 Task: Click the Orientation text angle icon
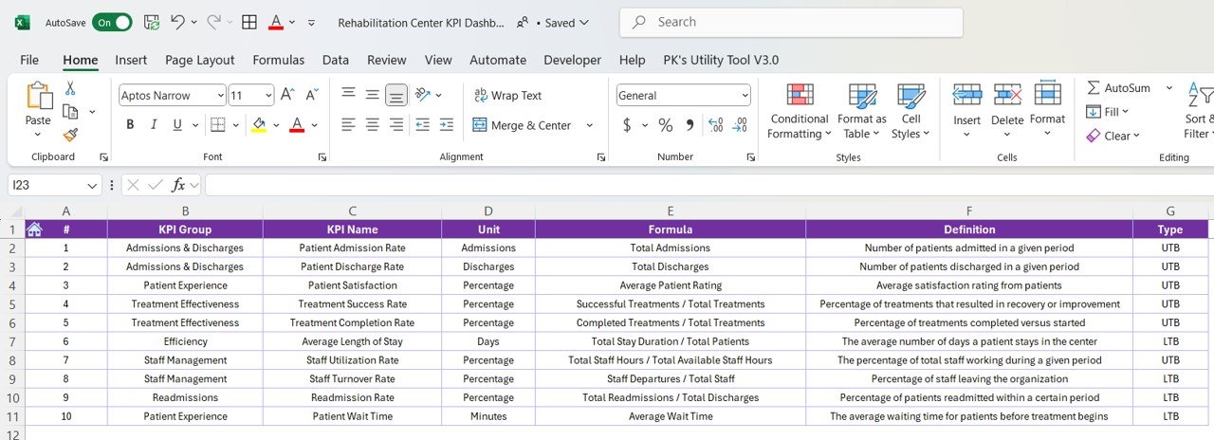click(422, 94)
